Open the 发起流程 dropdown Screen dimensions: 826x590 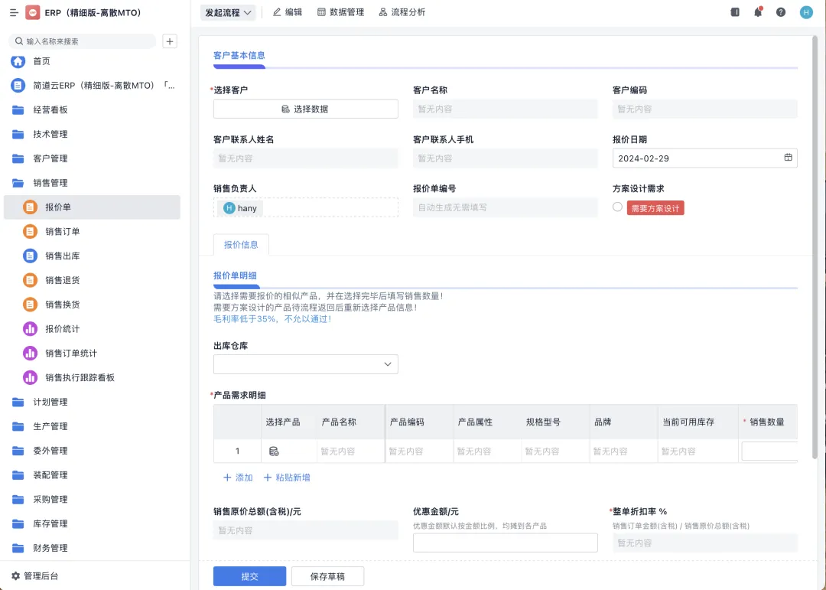(228, 13)
